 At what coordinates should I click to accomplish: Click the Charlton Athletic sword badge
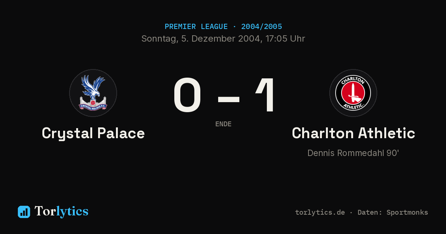click(353, 93)
